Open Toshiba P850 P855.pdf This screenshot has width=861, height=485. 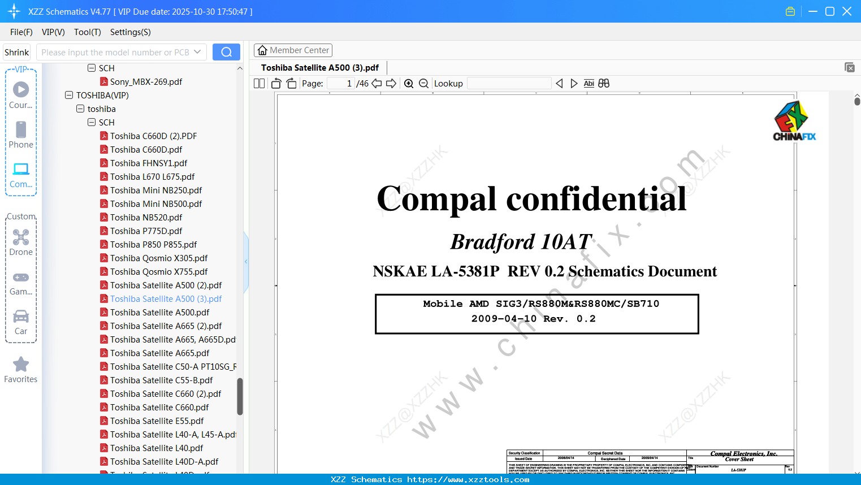(x=153, y=244)
